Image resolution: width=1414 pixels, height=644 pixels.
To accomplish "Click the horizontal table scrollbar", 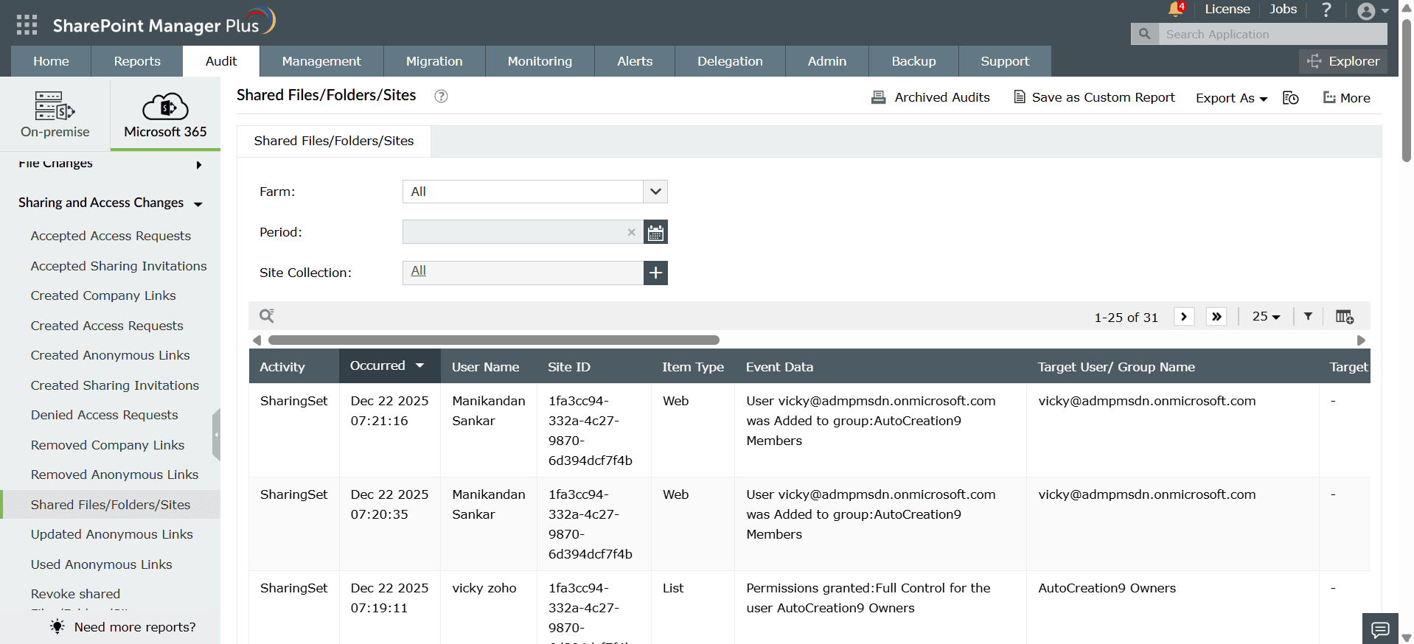I will click(493, 340).
